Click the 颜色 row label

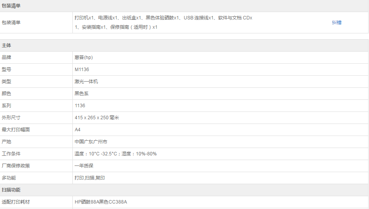pyautogui.click(x=6, y=94)
